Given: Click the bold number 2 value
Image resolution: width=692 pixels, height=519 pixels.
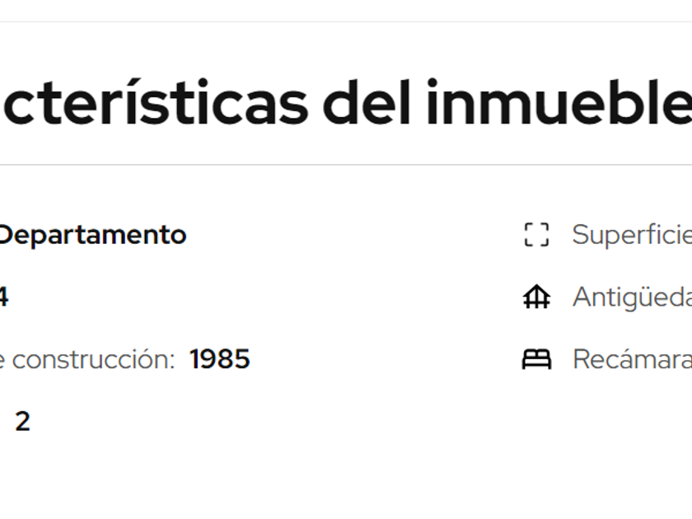Looking at the screenshot, I should (22, 422).
